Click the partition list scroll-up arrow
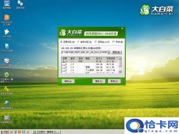 [x=120, y=59]
